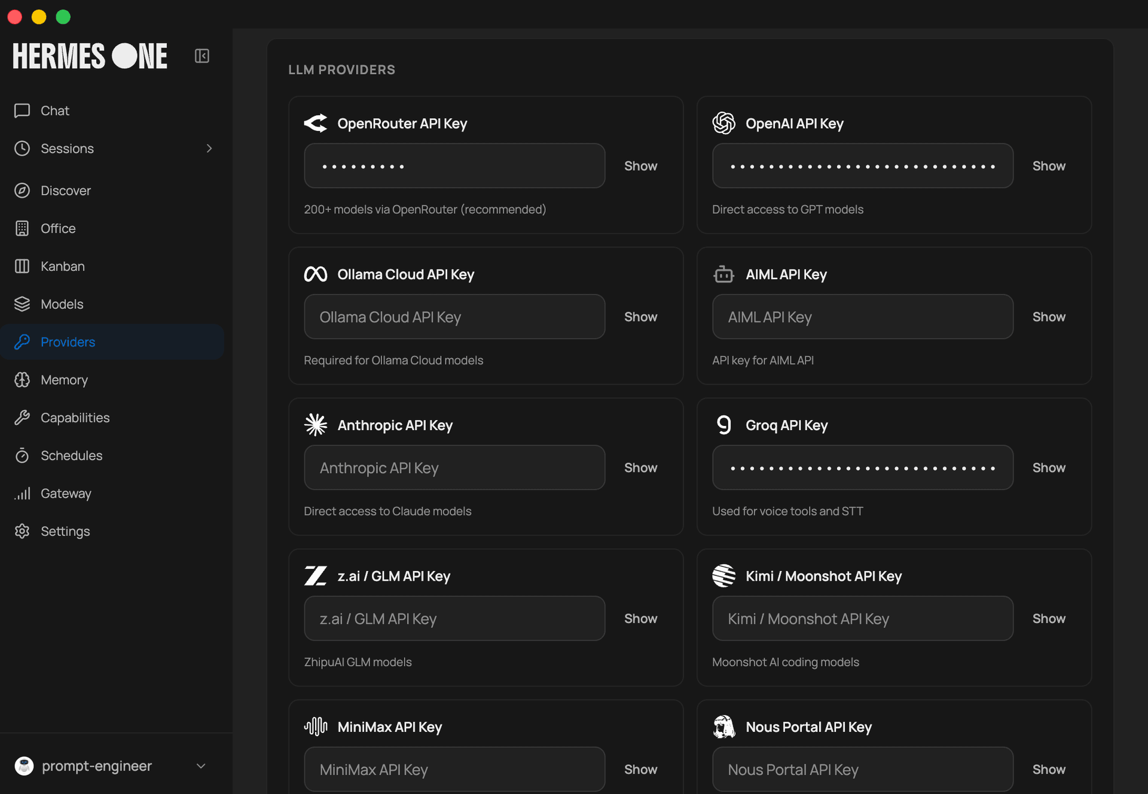The height and width of the screenshot is (794, 1148).
Task: Click into the z.ai / GLM API Key field
Action: tap(454, 618)
